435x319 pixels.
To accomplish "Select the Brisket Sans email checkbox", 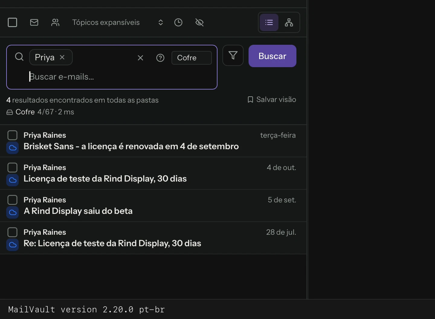I will pos(12,135).
